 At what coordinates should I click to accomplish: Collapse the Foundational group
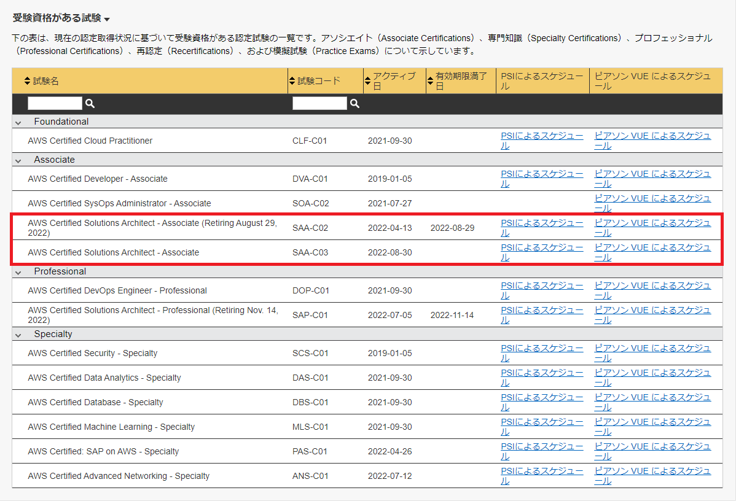point(18,122)
